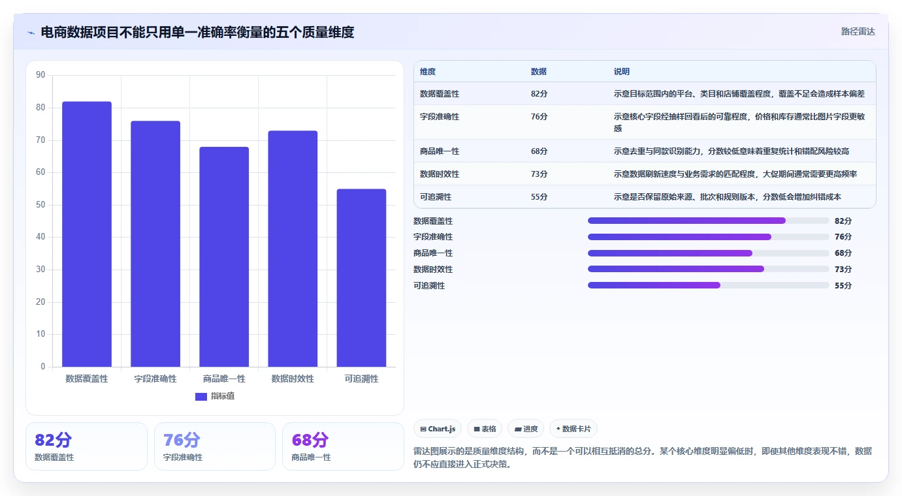
Task: Click the 商品唯一性 label in the progress list
Action: point(433,253)
